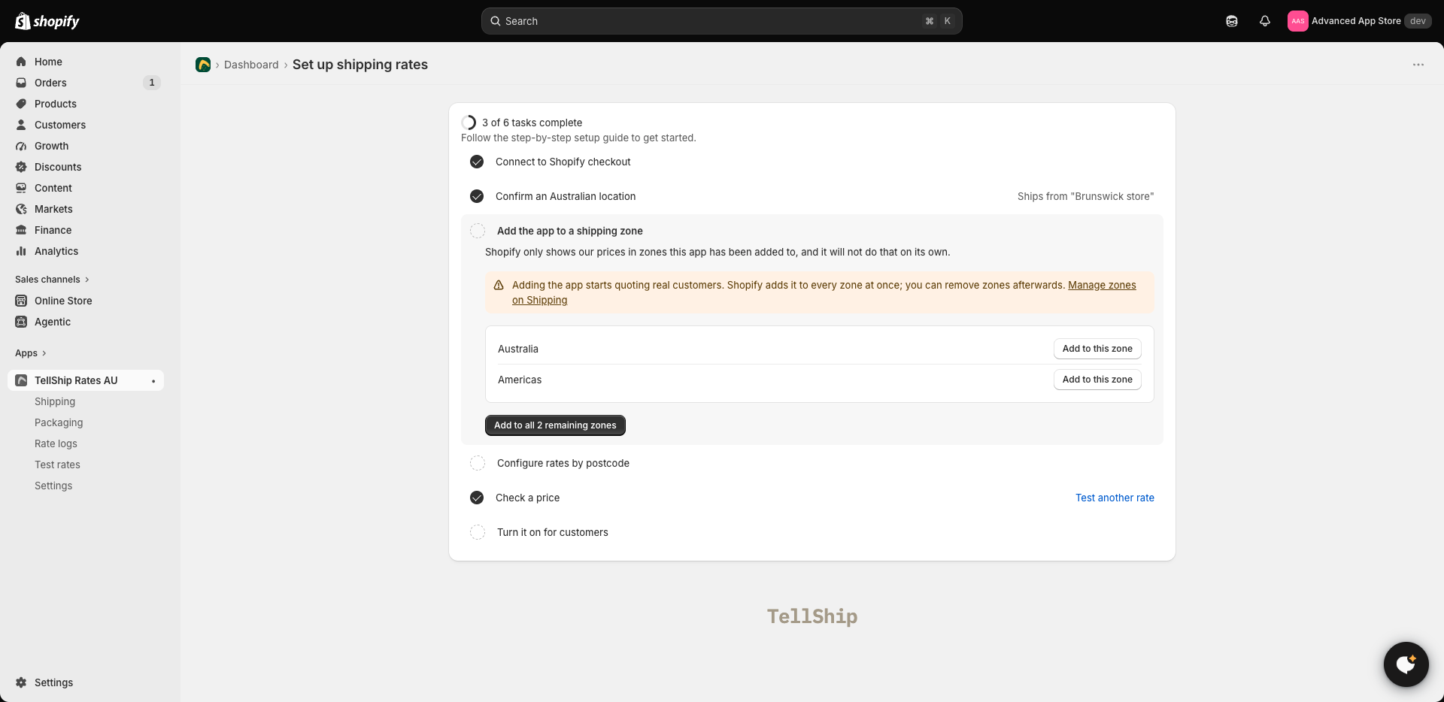Click the Finance bank icon
The height and width of the screenshot is (702, 1444).
(21, 230)
